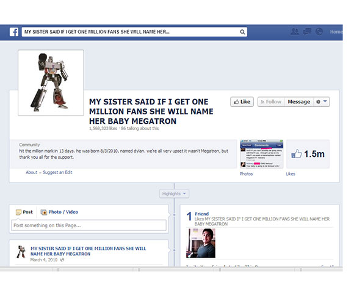Open the Photos thumbnail preview
354x287 pixels.
261,154
